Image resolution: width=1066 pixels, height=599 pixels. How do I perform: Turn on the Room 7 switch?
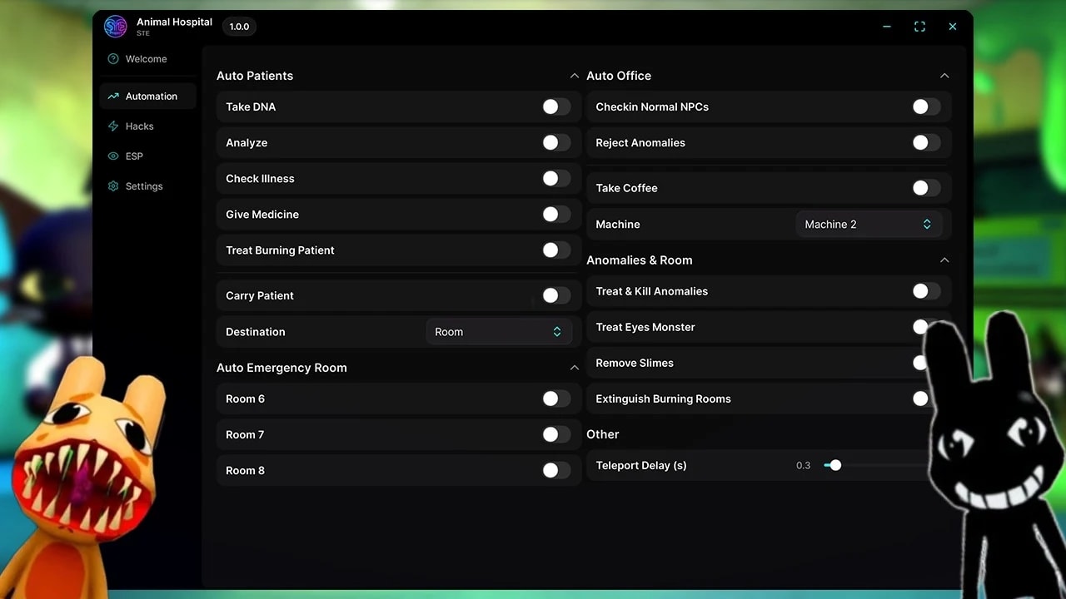pyautogui.click(x=556, y=434)
